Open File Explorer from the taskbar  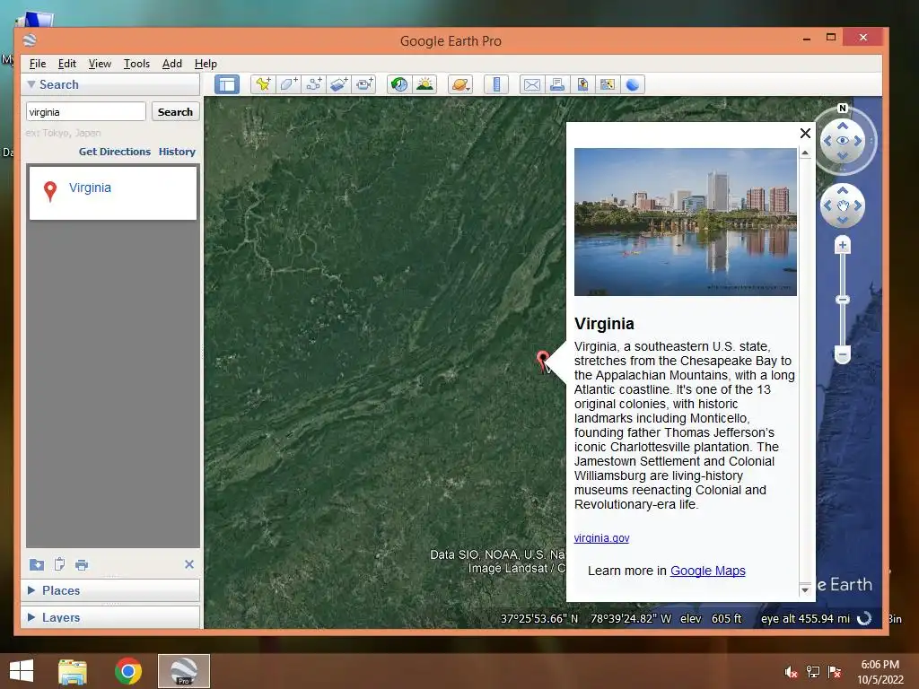[73, 671]
